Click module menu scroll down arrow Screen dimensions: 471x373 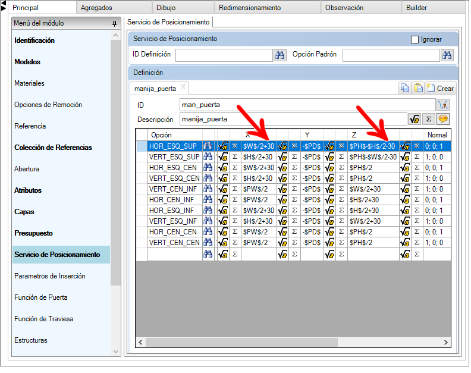pos(115,352)
